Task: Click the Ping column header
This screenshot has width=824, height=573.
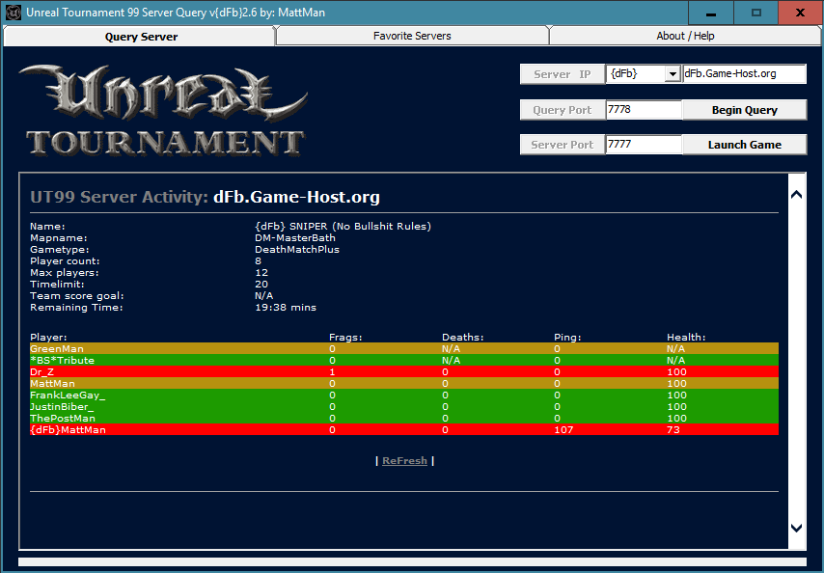Action: [567, 338]
